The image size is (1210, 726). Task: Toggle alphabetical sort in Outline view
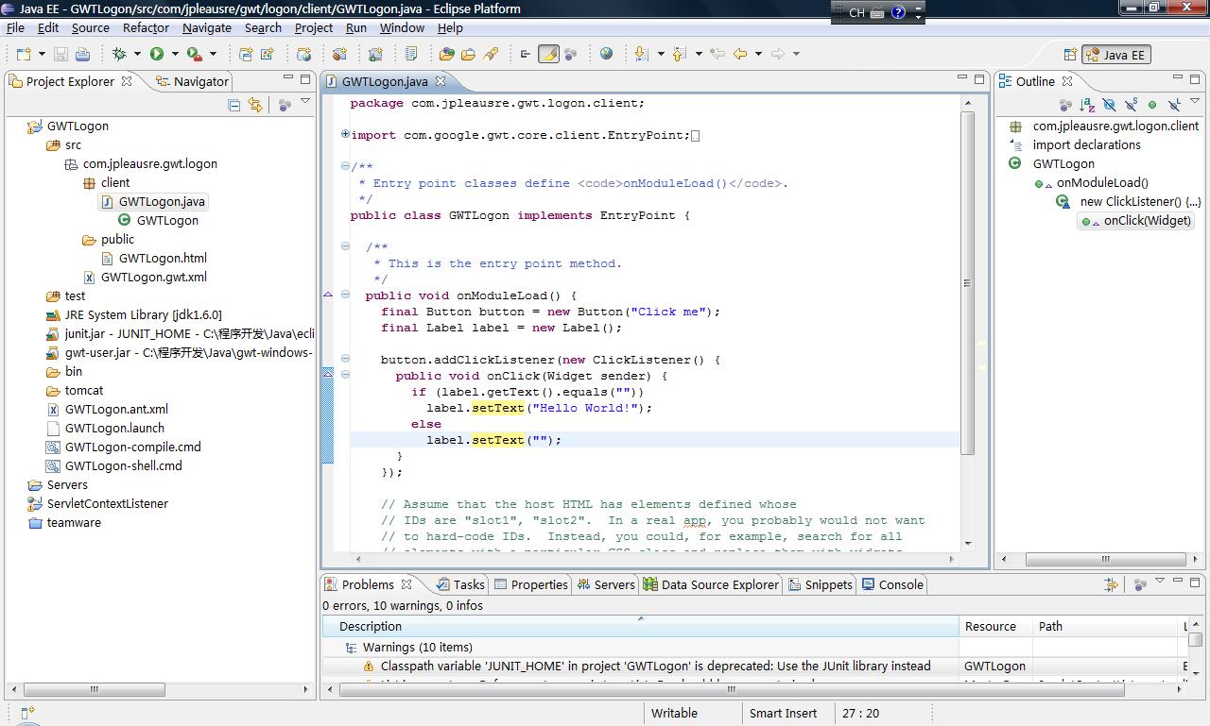[x=1087, y=105]
